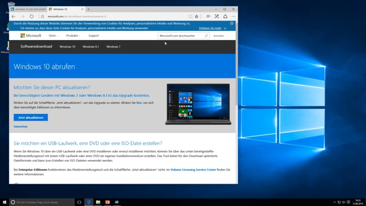Click the forward navigation arrow
The height and width of the screenshot is (206, 366).
click(x=22, y=17)
